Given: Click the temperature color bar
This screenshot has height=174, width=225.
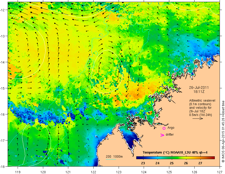Looking at the screenshot, I should click(x=175, y=158).
